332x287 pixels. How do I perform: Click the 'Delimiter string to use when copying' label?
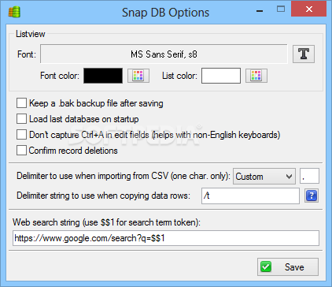[x=103, y=196]
